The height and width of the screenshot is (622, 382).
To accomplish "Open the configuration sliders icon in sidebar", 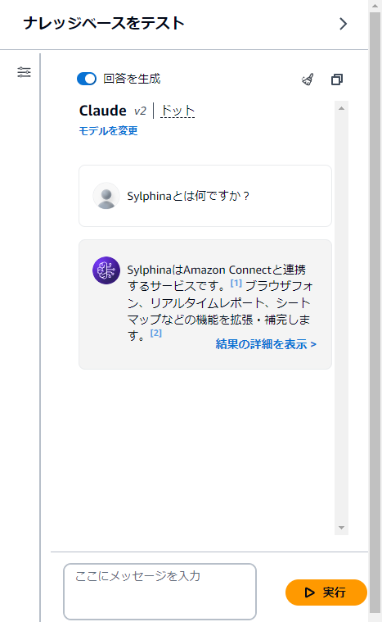I will (25, 72).
